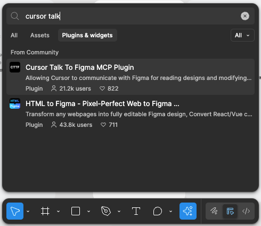
Task: Switch to Draw mode
Action: pos(214,211)
